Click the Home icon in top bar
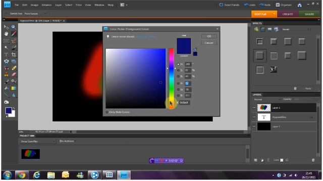323x181 pixels. 299,5
